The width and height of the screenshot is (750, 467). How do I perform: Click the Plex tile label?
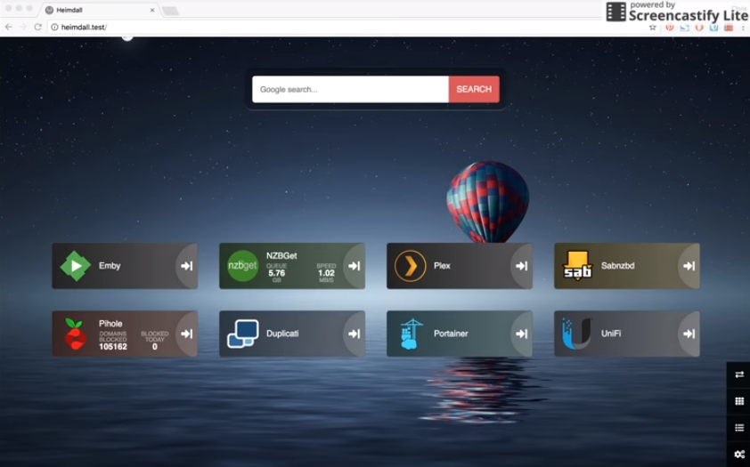[442, 266]
